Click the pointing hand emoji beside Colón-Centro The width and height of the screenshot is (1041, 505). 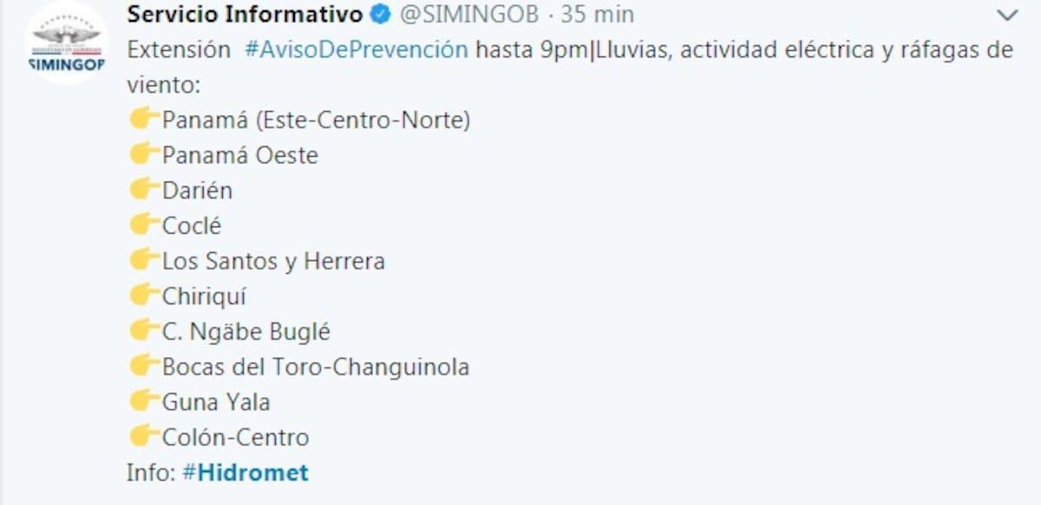[144, 437]
